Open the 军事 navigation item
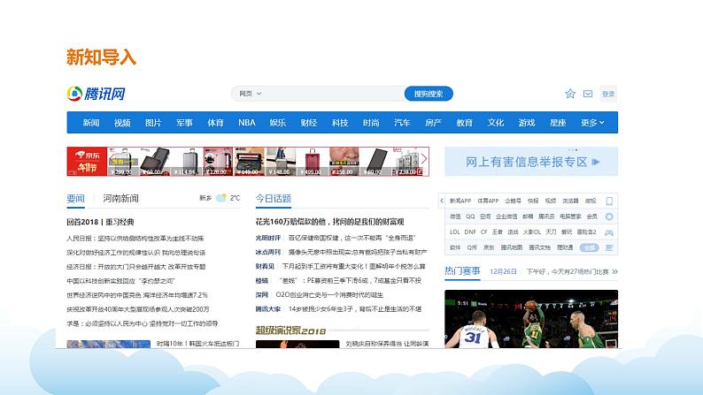 (x=184, y=123)
